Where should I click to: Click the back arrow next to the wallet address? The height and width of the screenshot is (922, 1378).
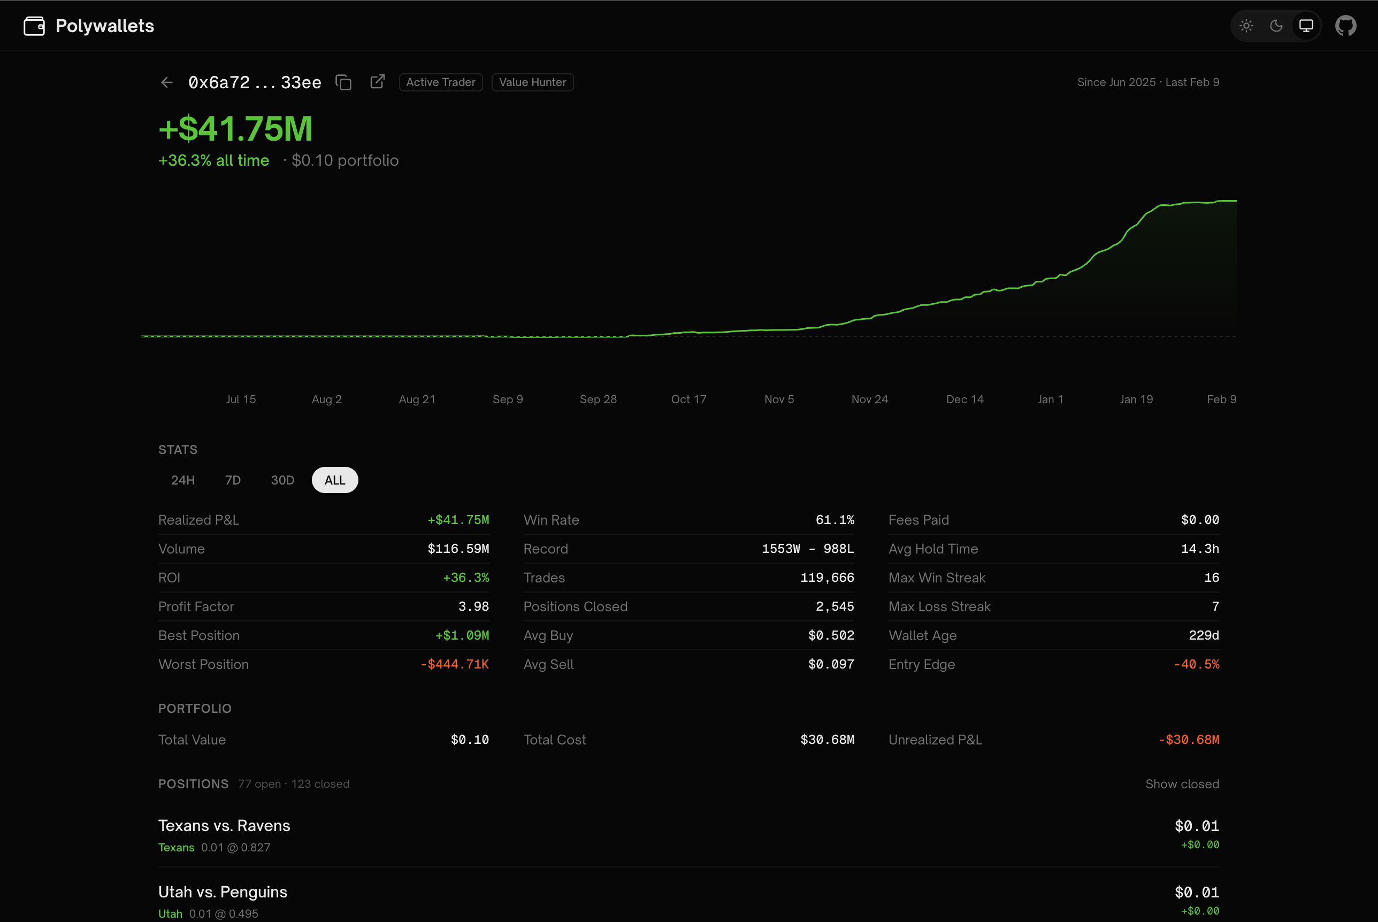point(166,82)
